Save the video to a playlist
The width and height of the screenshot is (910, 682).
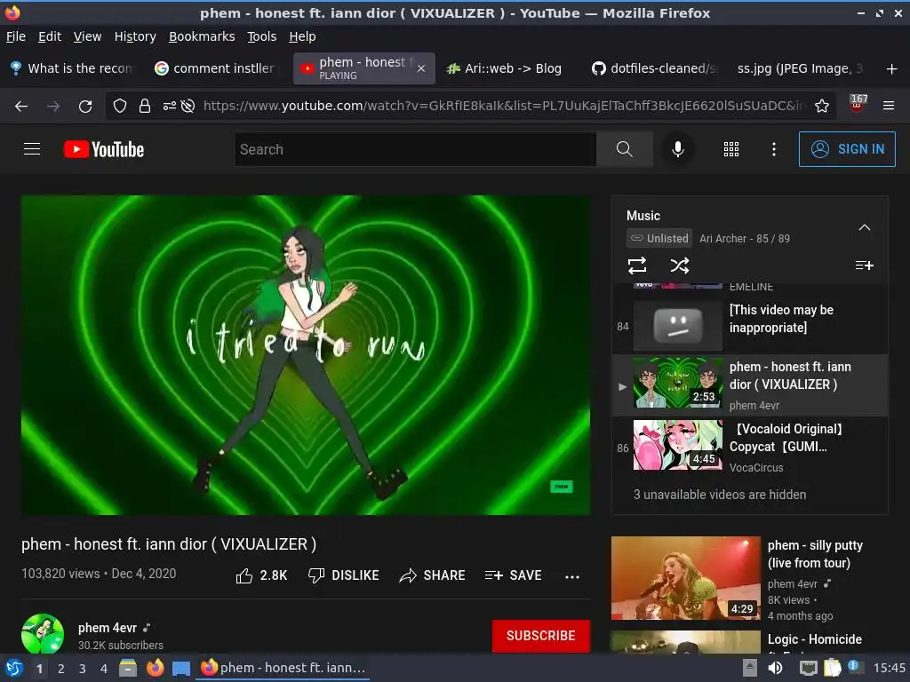tap(513, 575)
